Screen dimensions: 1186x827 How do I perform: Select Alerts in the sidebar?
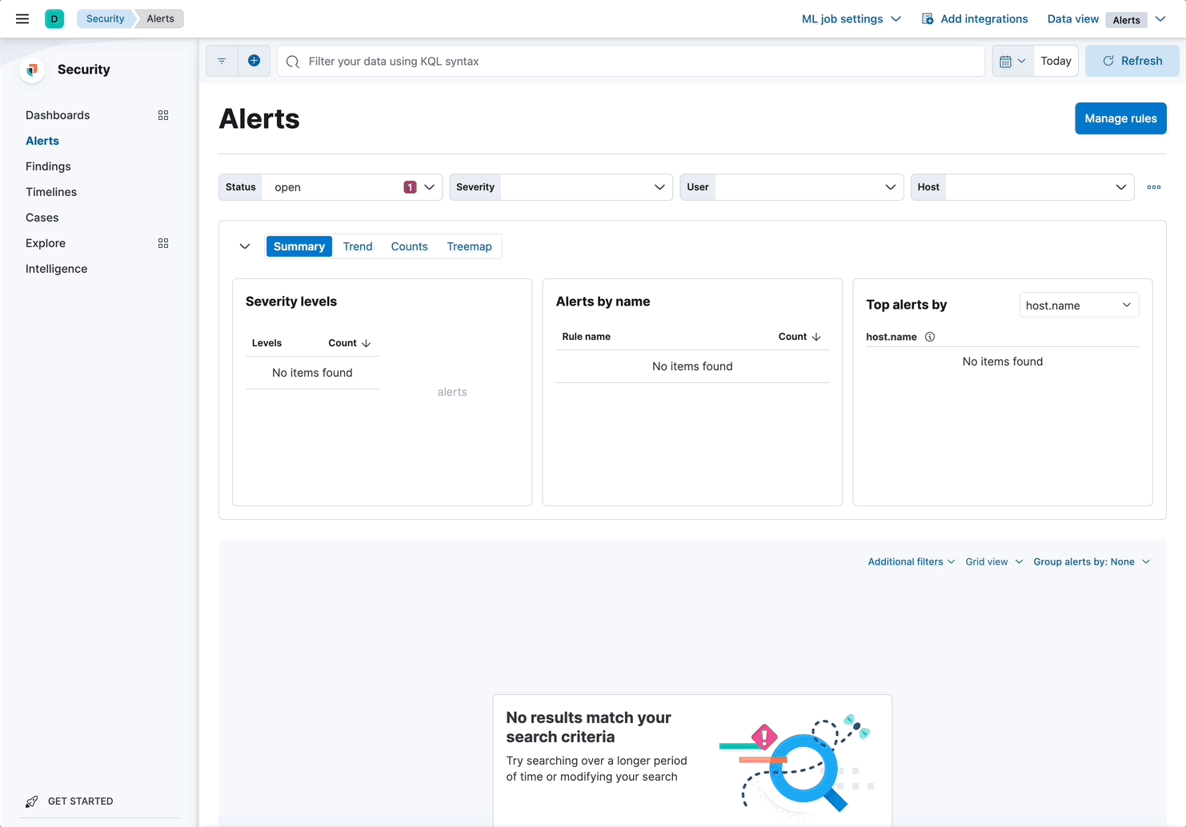tap(42, 141)
